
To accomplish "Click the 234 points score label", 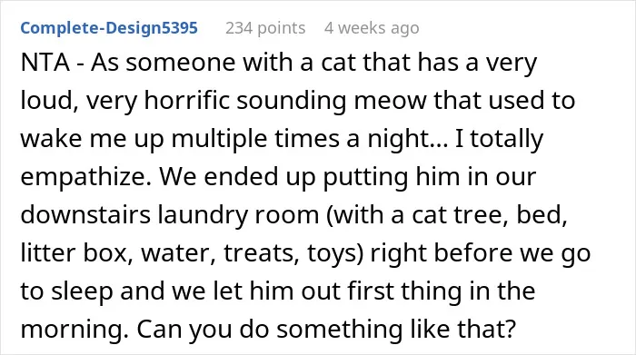I will click(265, 28).
